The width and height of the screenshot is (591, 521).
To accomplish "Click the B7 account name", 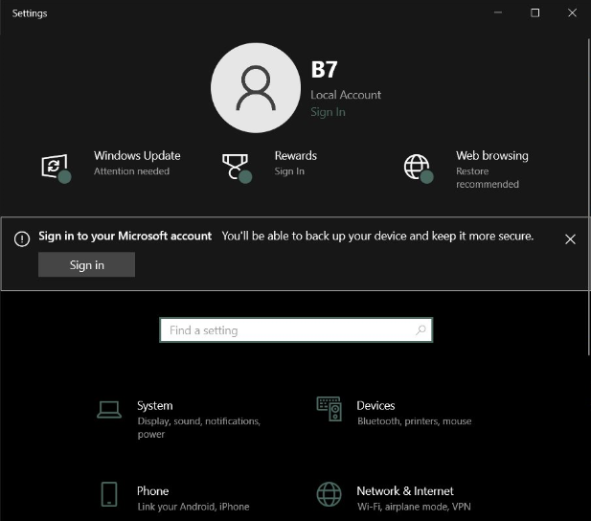I will click(x=324, y=70).
